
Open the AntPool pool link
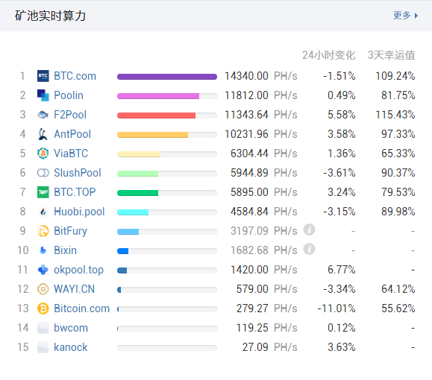click(x=72, y=134)
